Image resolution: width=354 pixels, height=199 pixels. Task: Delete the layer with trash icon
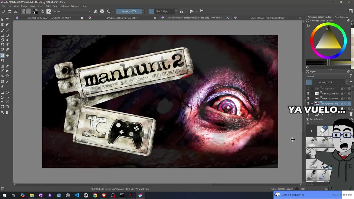coord(351,114)
